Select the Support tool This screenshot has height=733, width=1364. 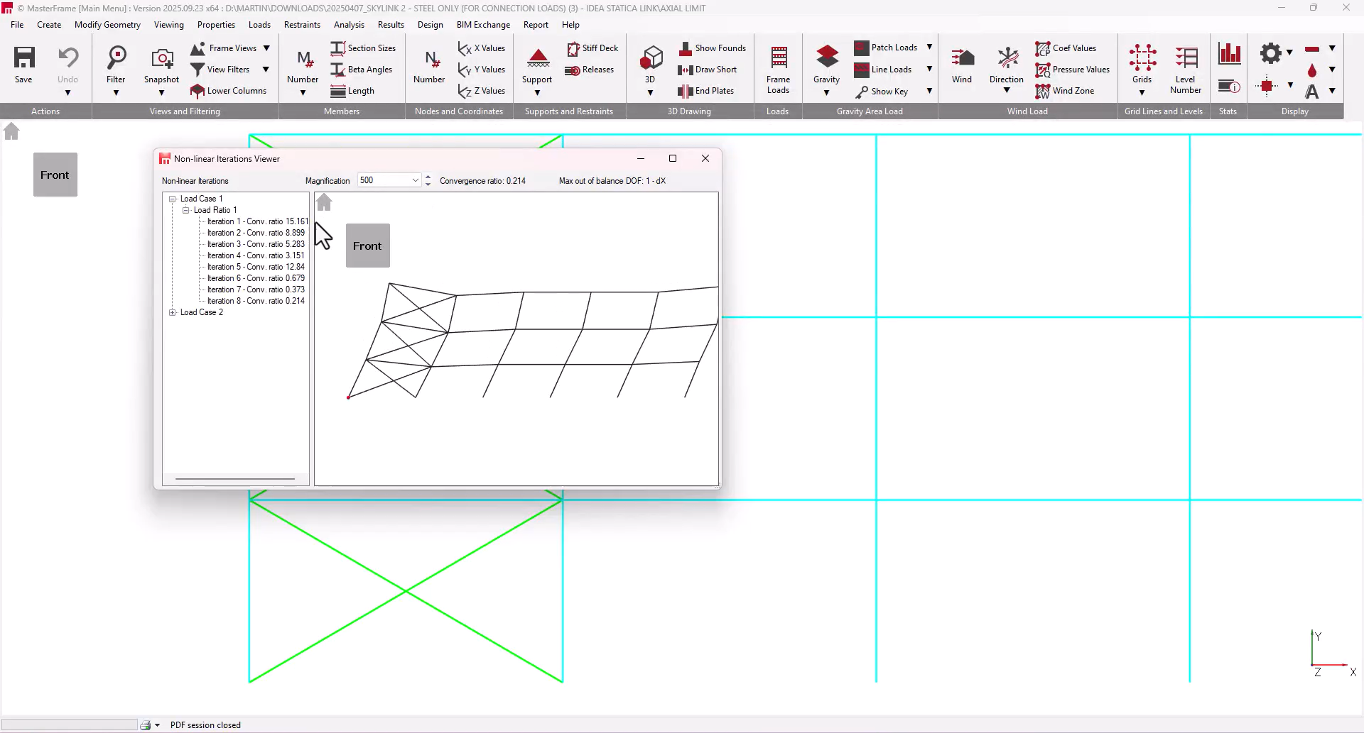pyautogui.click(x=538, y=58)
